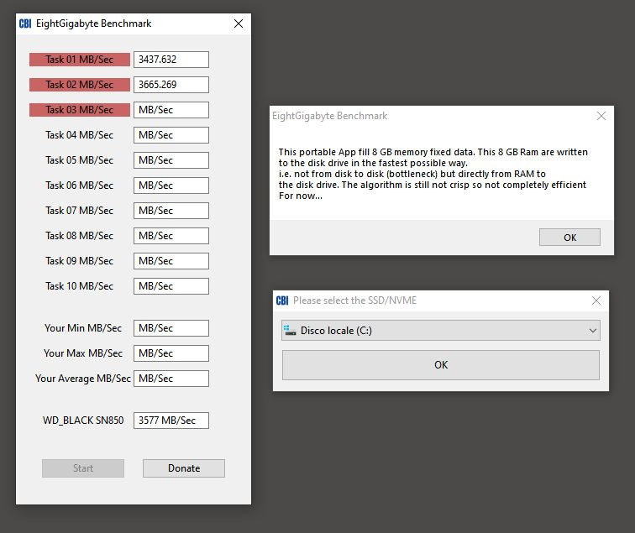Select the Task 01 result field 3437.632
The width and height of the screenshot is (635, 533).
pyautogui.click(x=171, y=60)
